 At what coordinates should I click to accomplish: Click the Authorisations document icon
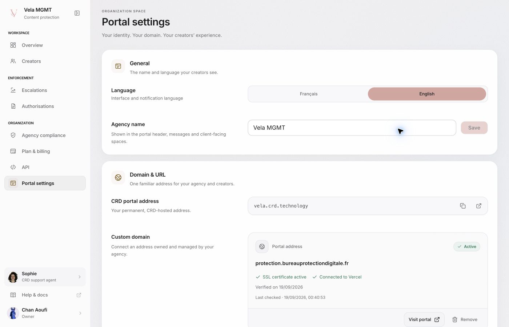pyautogui.click(x=13, y=106)
